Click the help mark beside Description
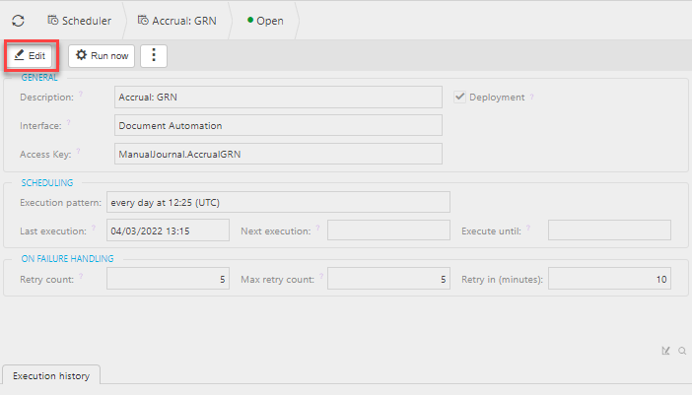 tap(81, 94)
